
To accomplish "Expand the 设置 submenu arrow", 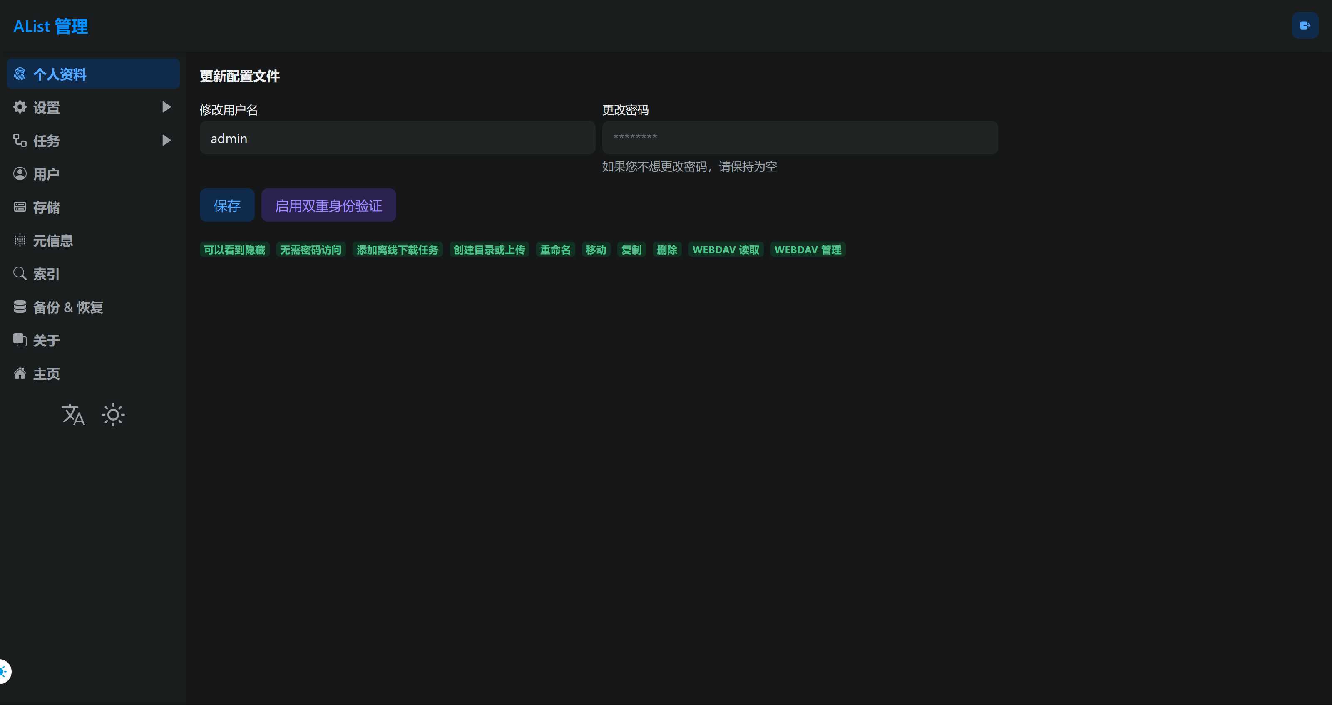I will tap(166, 107).
